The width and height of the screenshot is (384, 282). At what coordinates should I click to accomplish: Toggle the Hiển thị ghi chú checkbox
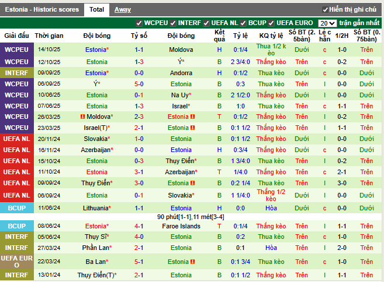(x=325, y=10)
